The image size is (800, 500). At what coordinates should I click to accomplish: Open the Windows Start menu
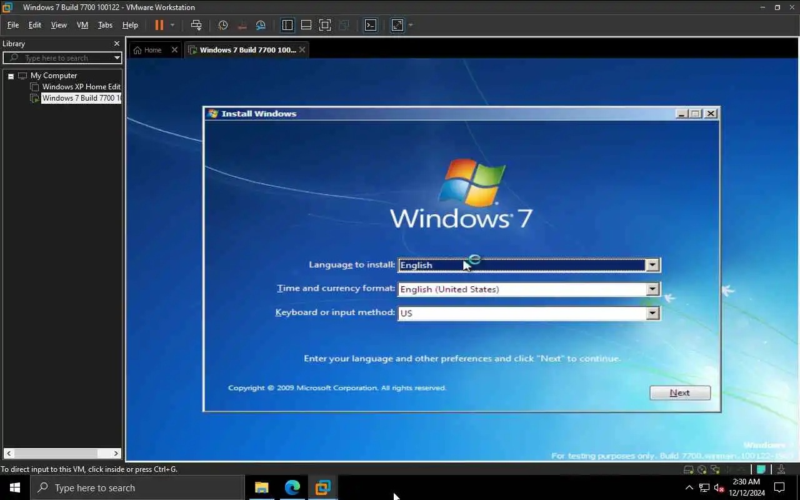[15, 487]
